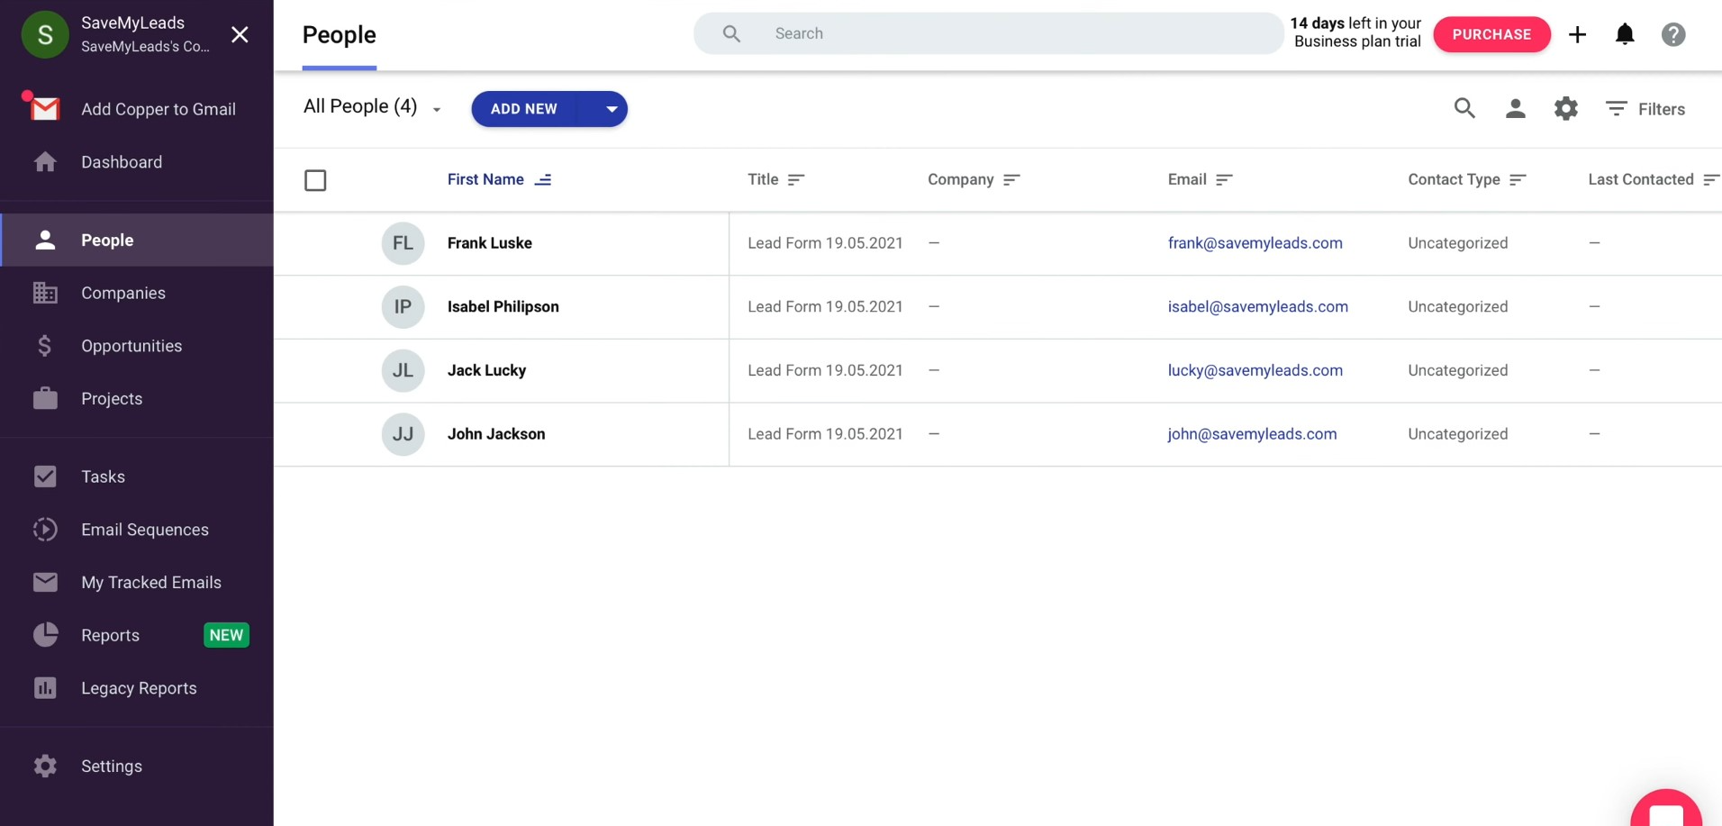1722x826 pixels.
Task: Open the help question mark icon
Action: click(x=1673, y=34)
